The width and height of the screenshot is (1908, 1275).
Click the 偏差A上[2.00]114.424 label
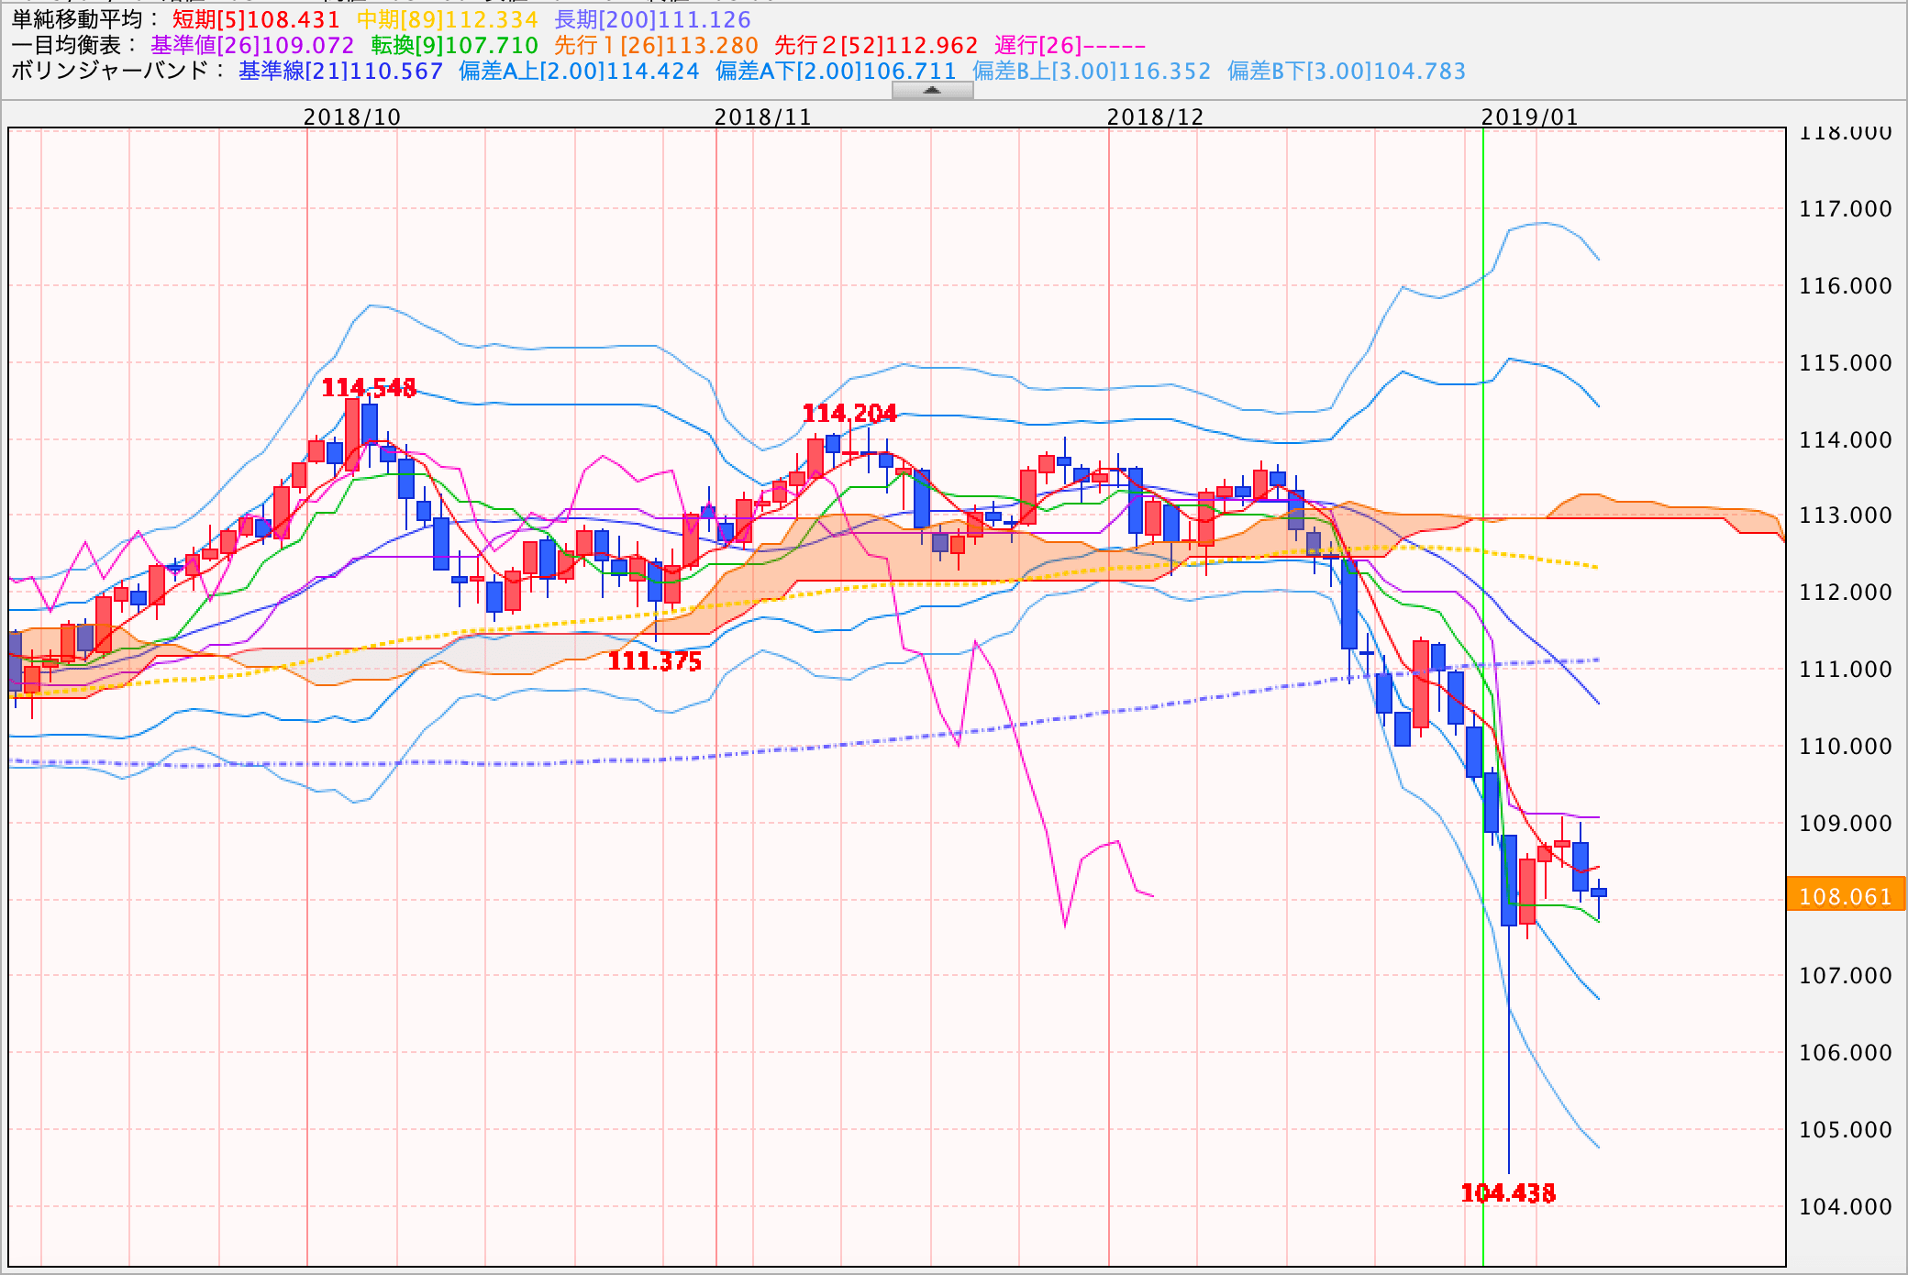[x=579, y=71]
